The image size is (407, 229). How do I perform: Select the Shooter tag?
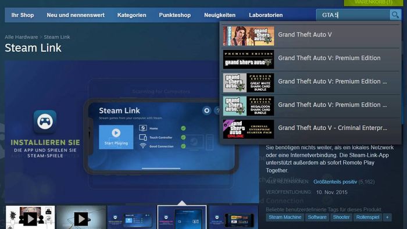pyautogui.click(x=341, y=217)
